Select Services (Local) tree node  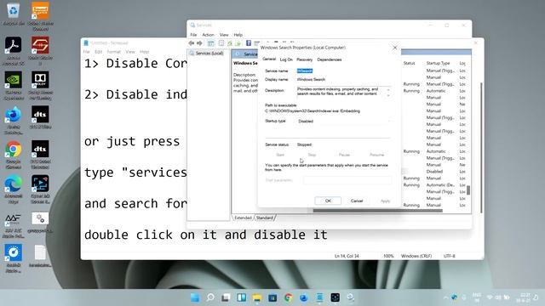pos(209,53)
